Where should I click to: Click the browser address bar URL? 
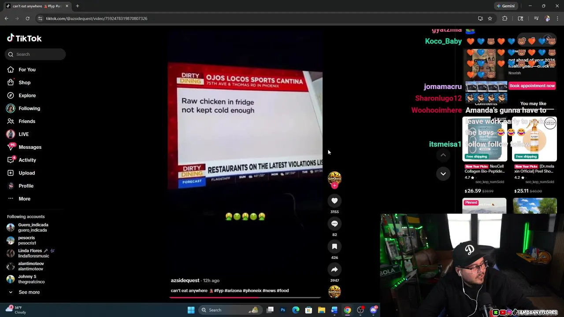click(x=96, y=18)
